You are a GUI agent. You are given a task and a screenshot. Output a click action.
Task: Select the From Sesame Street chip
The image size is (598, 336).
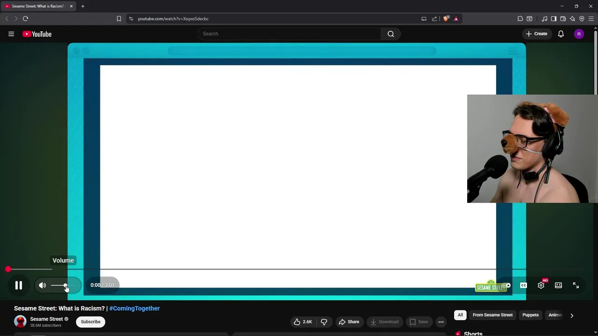tap(492, 315)
